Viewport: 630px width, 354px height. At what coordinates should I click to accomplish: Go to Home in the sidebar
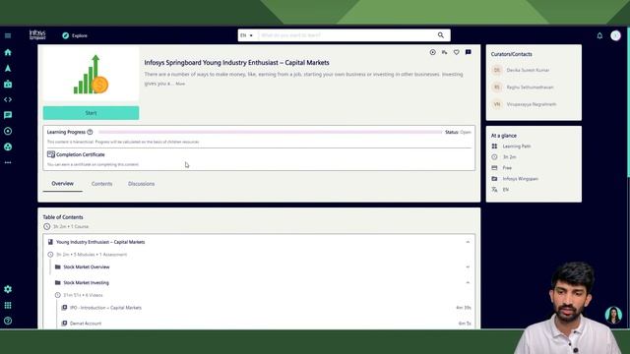(x=8, y=52)
